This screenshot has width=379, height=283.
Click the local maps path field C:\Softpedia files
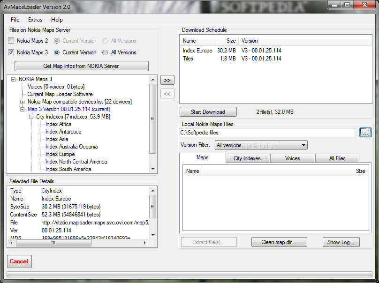pyautogui.click(x=267, y=133)
